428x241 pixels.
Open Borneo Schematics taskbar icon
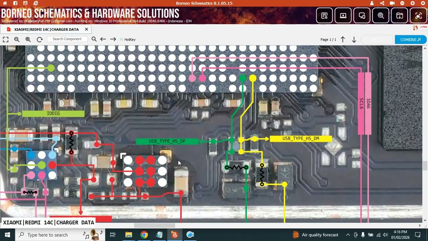pos(175,235)
